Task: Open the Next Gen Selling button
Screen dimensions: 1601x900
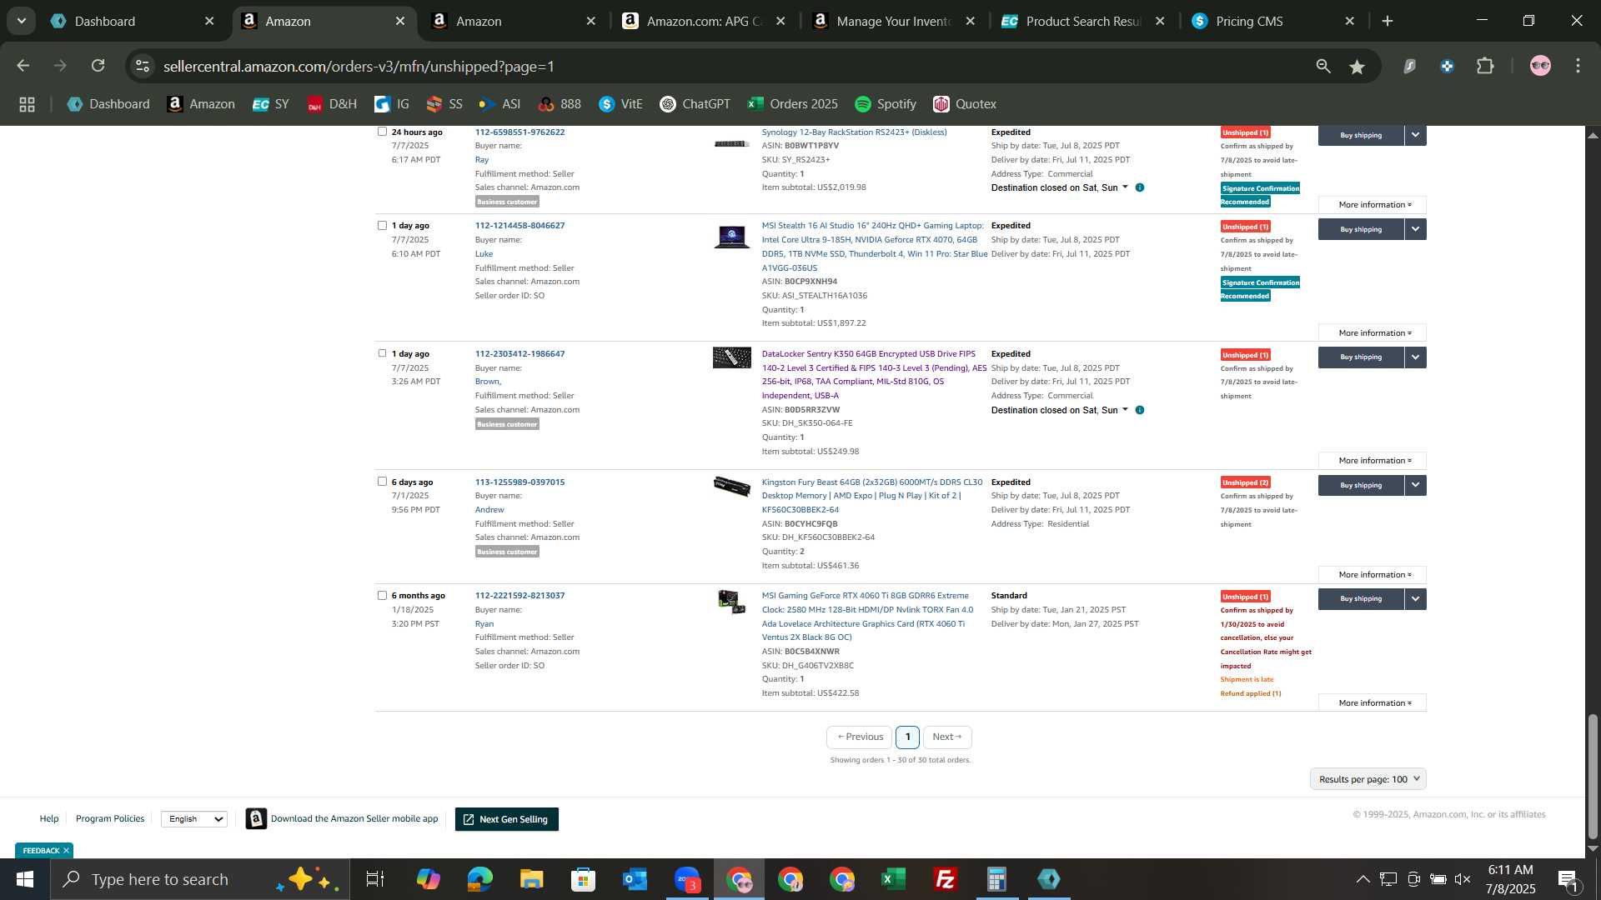Action: pyautogui.click(x=507, y=819)
